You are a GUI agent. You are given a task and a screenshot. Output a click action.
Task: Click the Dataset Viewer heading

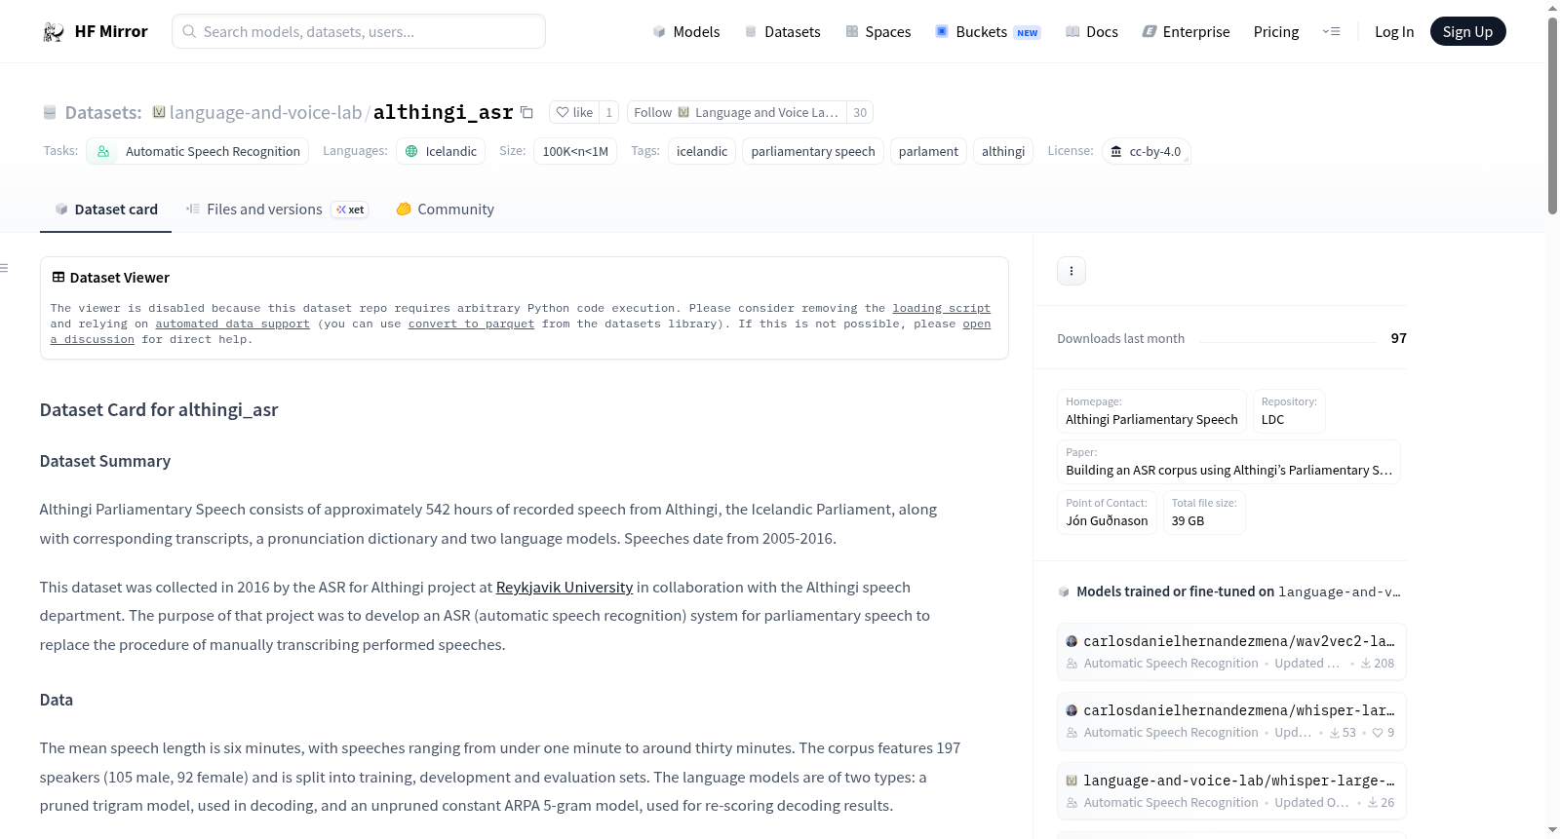(x=120, y=278)
